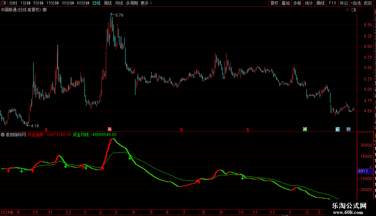The height and width of the screenshot is (216, 376).
Task: Click the 6.76 high price label
Action: (119, 15)
